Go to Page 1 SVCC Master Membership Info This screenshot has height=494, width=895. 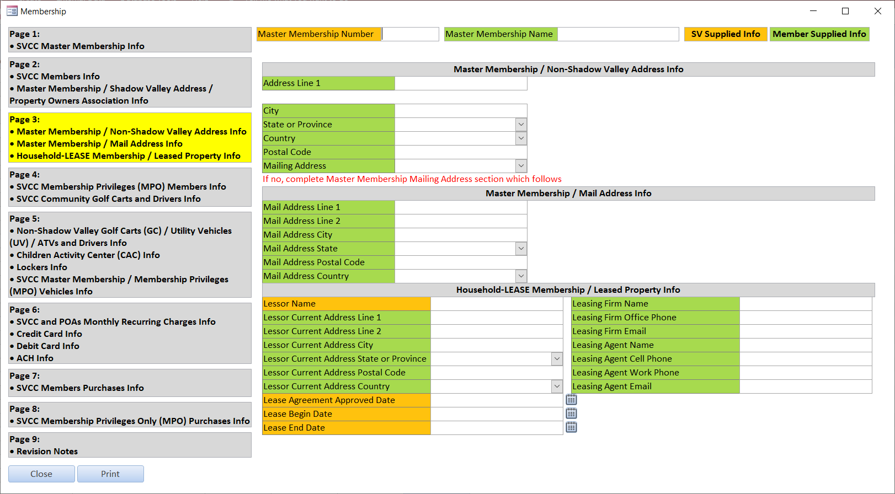(x=130, y=40)
